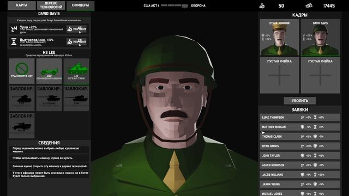Click damage icon in Ryan Harris row
The width and height of the screenshot is (349, 196).
tap(302, 146)
